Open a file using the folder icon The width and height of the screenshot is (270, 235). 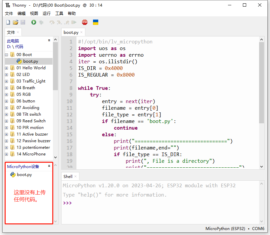coord(16,22)
